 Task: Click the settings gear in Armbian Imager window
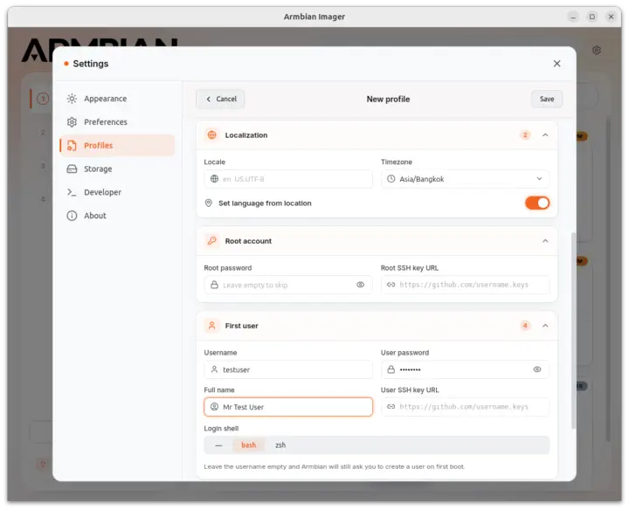pos(597,51)
